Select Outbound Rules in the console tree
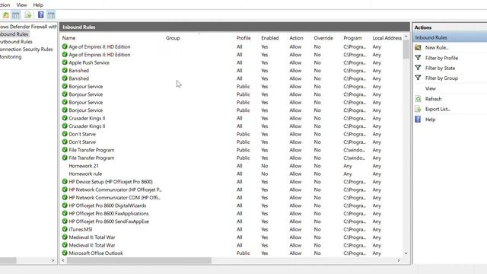487x274 pixels. [x=16, y=42]
